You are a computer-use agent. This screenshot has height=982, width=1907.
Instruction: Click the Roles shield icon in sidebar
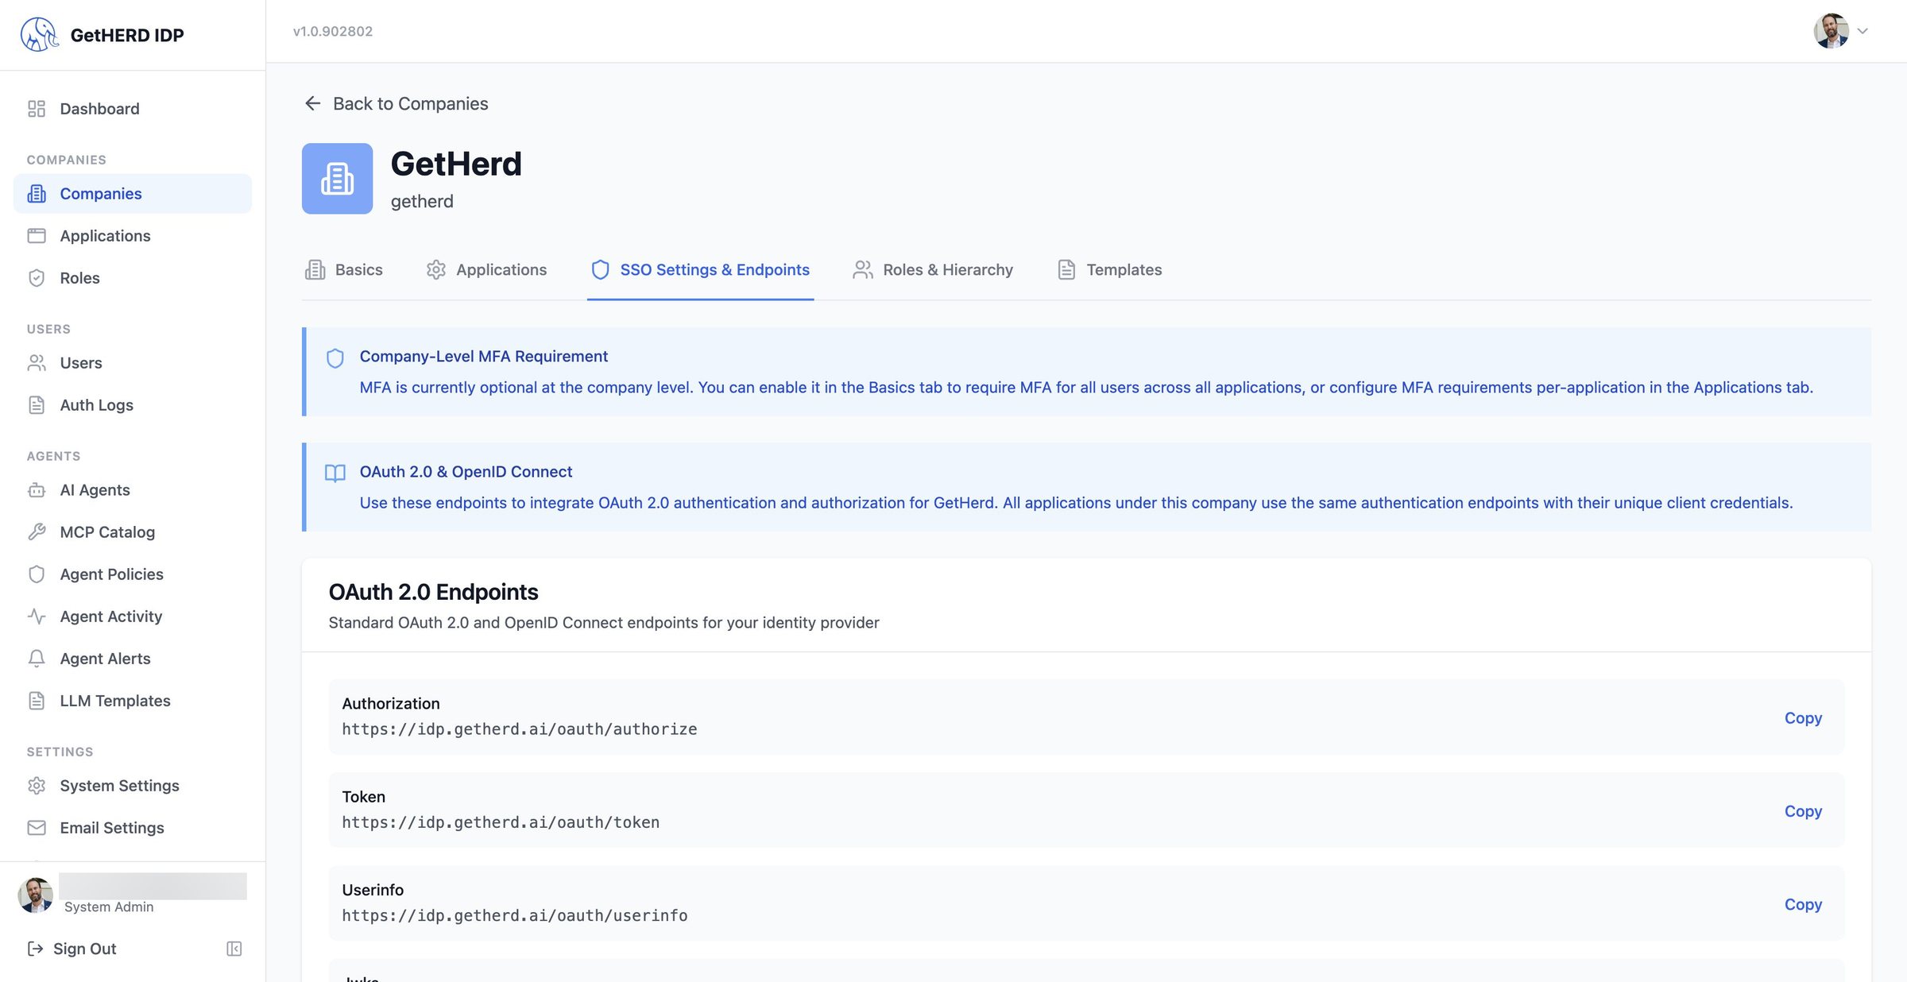pyautogui.click(x=37, y=278)
